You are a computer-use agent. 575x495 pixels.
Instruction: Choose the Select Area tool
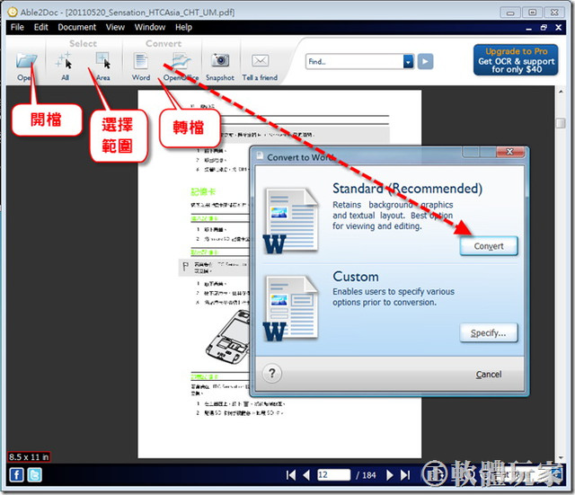102,61
